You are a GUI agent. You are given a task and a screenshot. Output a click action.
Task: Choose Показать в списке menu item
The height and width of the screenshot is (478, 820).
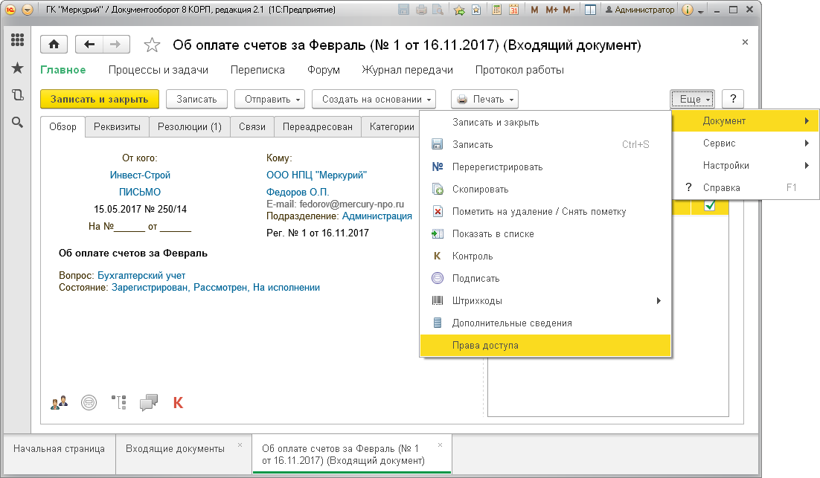point(545,234)
